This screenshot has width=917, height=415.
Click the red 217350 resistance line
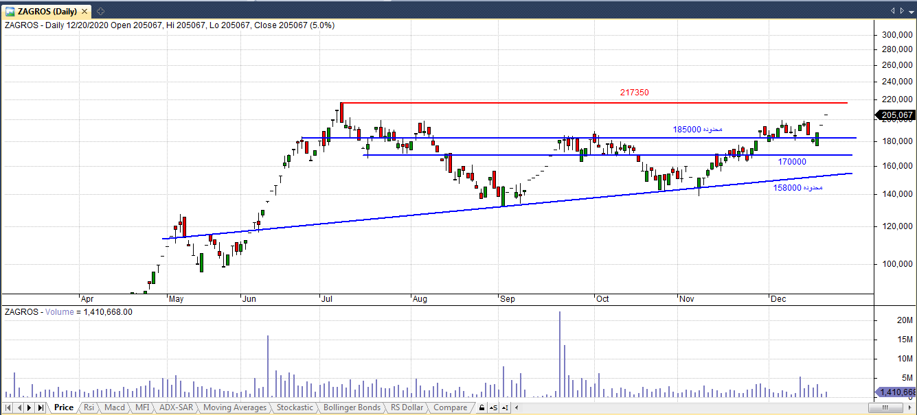tap(584, 103)
